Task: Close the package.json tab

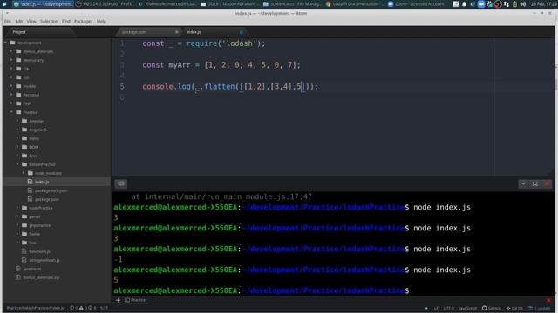Action: coord(177,32)
